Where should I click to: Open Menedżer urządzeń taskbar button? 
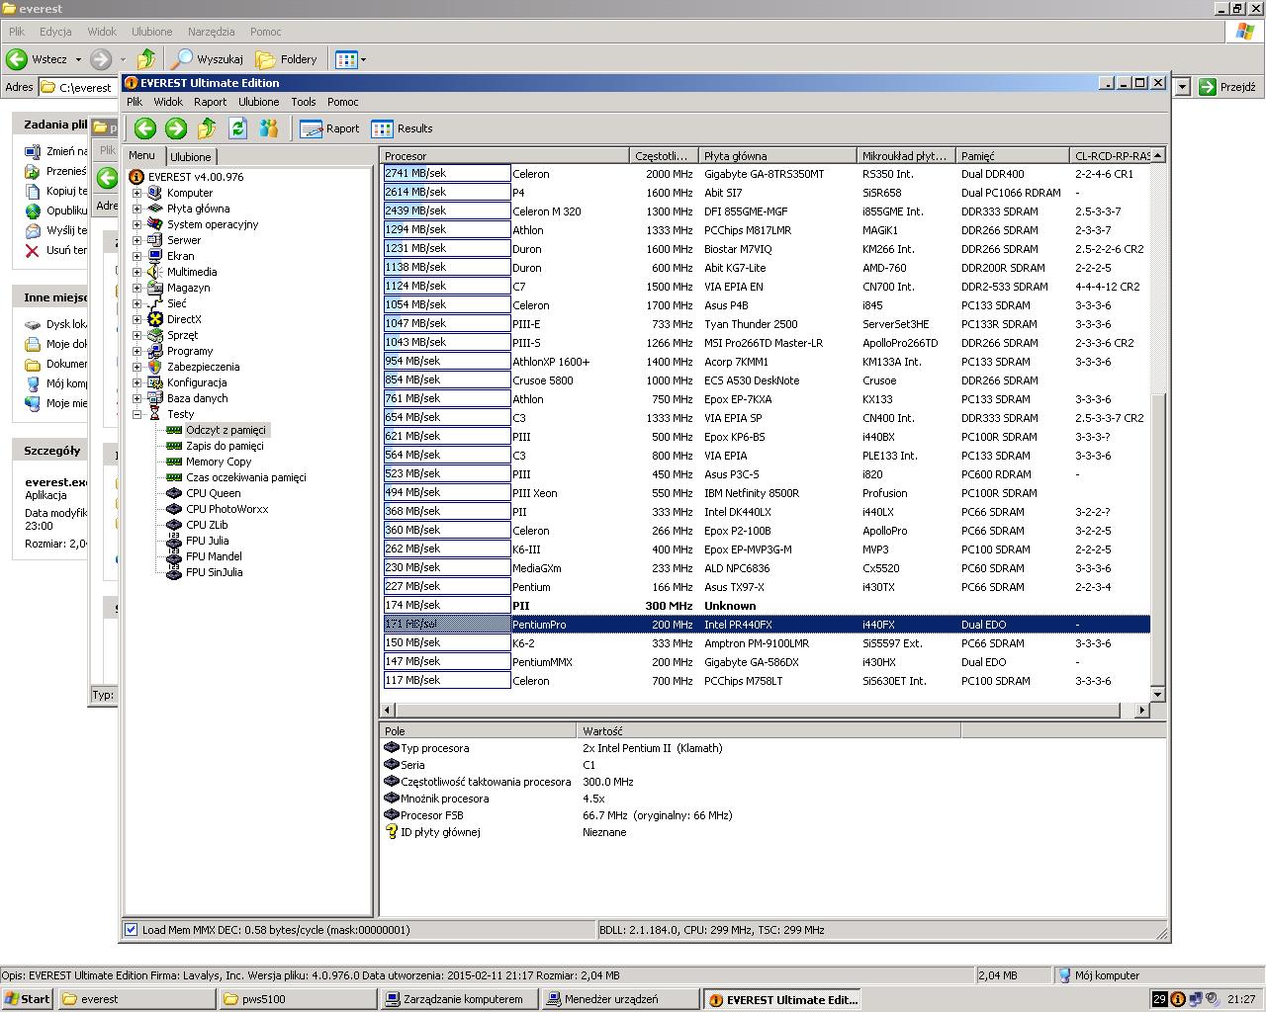point(621,999)
